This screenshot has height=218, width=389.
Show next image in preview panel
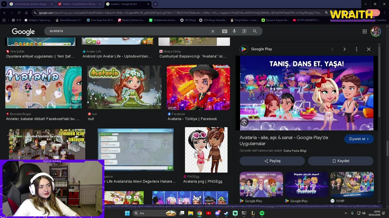[x=344, y=49]
